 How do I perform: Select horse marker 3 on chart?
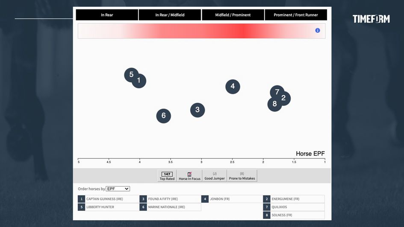point(198,110)
